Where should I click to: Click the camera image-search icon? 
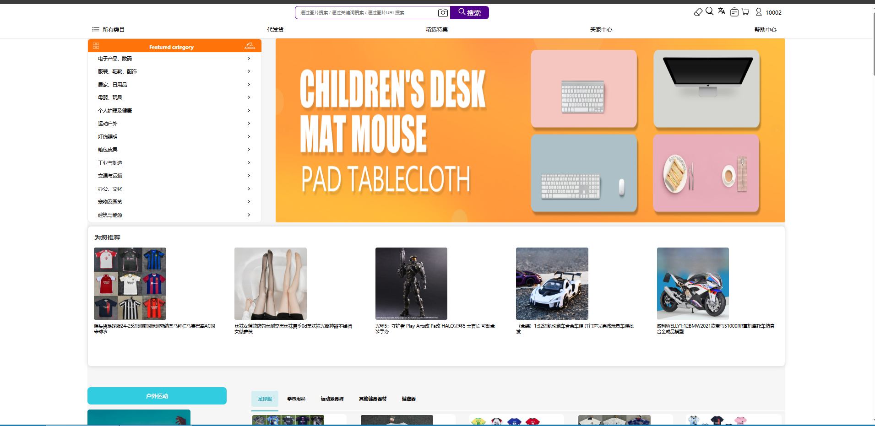point(443,13)
